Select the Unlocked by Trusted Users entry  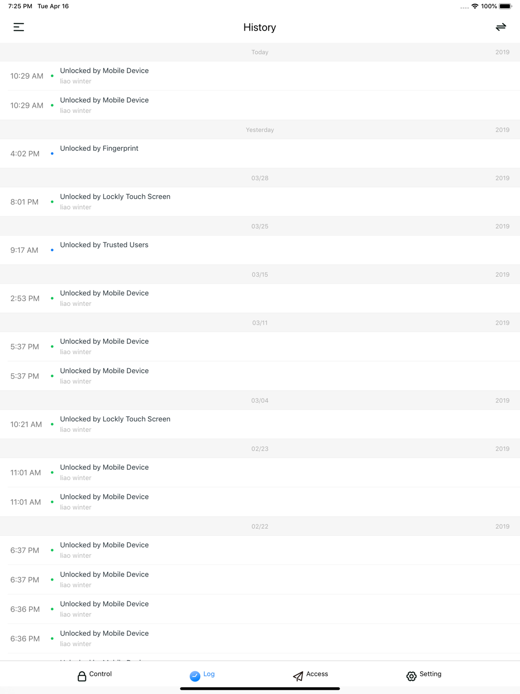click(x=260, y=250)
